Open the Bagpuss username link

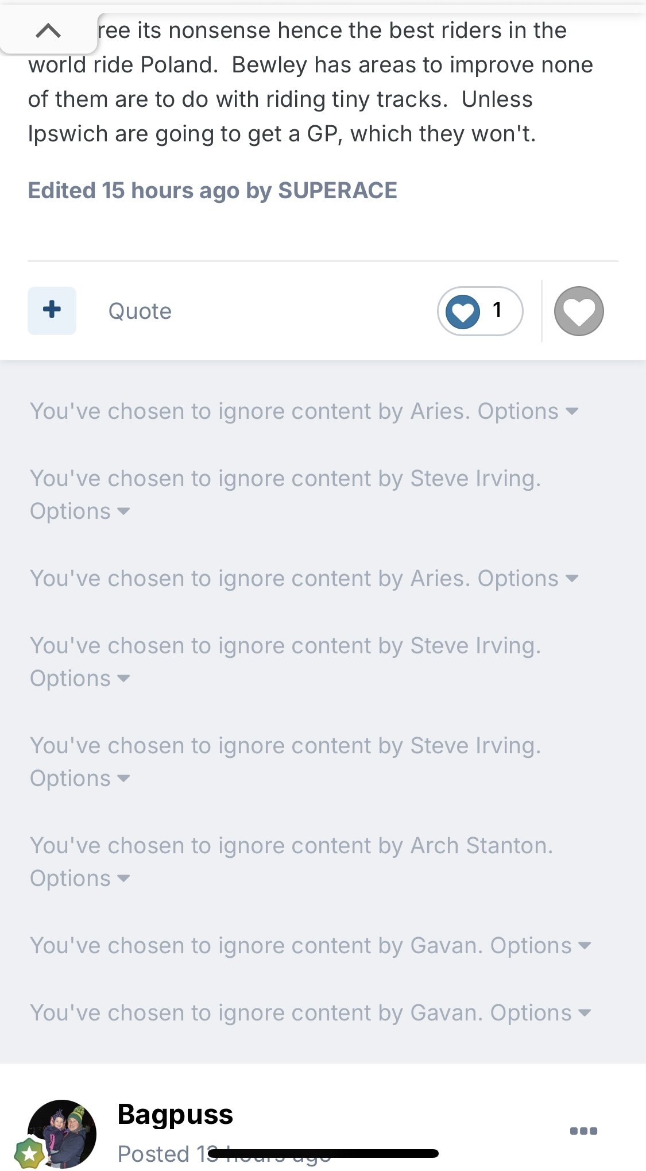click(x=175, y=1115)
